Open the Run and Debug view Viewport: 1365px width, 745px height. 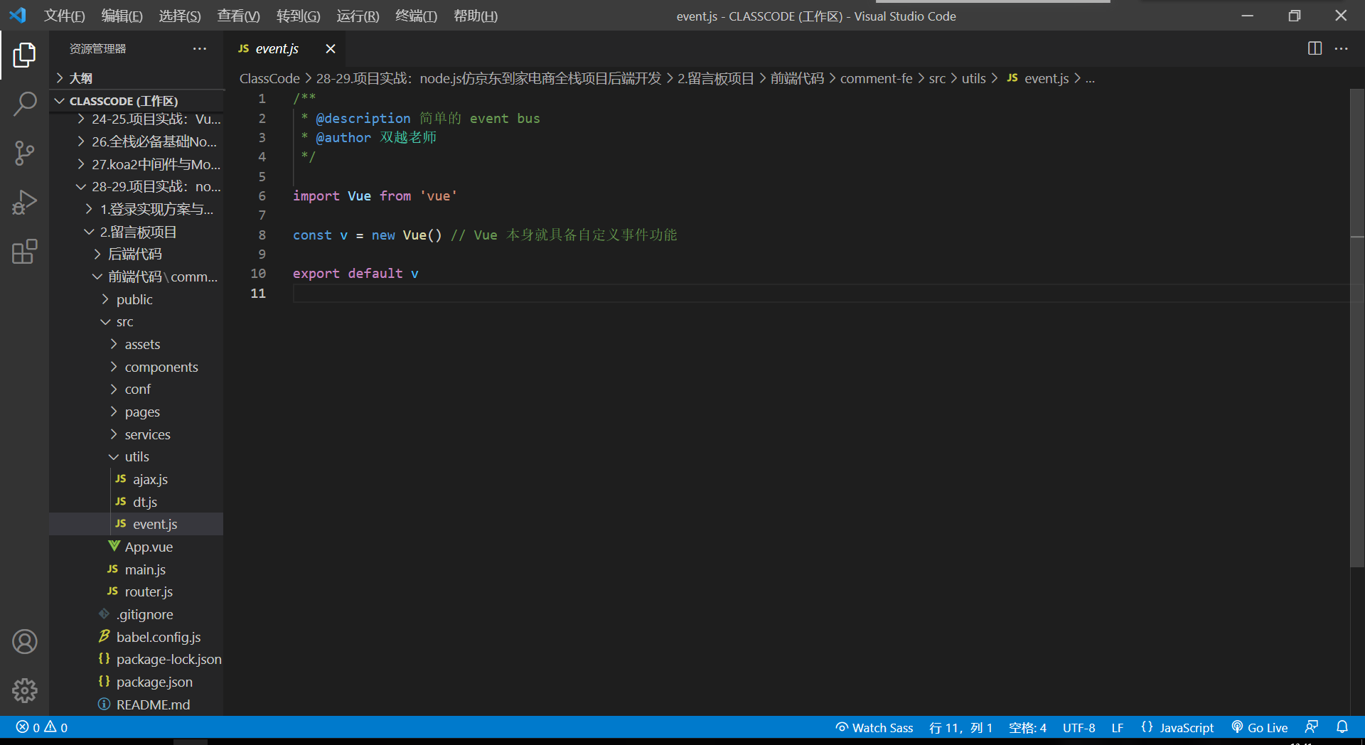click(24, 202)
